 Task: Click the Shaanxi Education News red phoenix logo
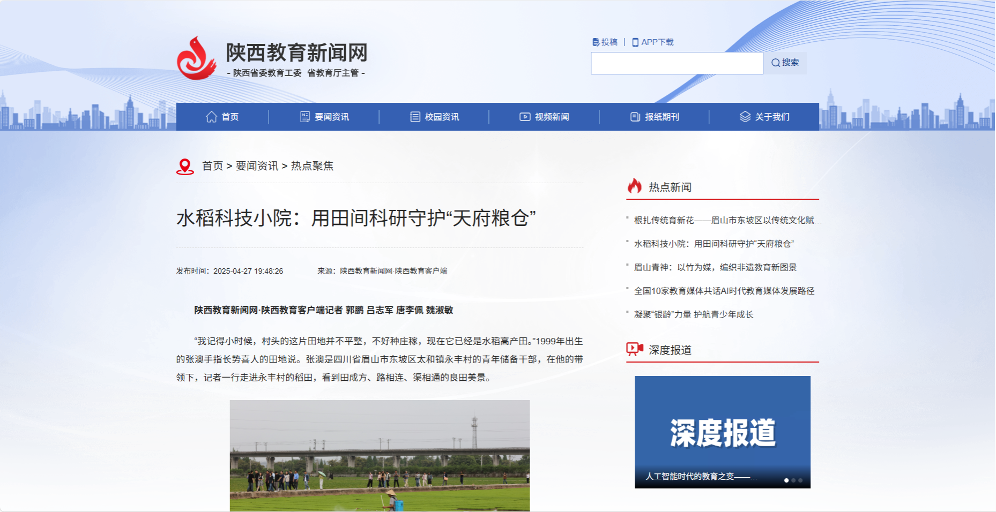point(196,58)
